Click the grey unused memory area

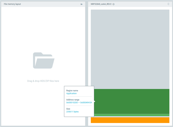coord(132,48)
